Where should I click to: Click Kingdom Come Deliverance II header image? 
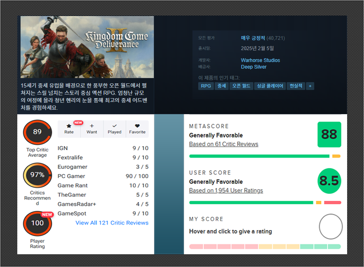pos(87,47)
